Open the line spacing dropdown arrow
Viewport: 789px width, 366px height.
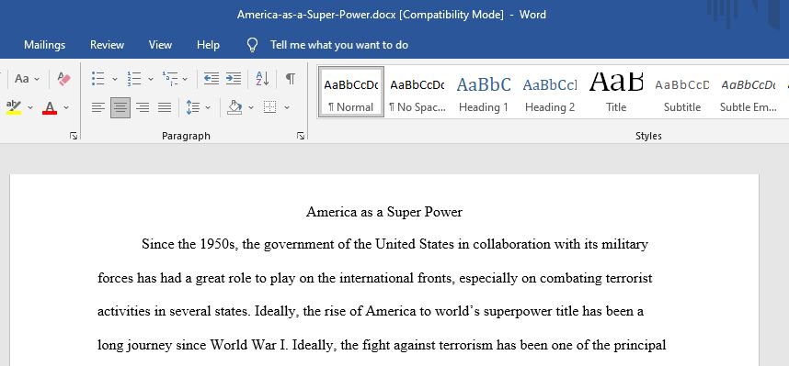208,107
